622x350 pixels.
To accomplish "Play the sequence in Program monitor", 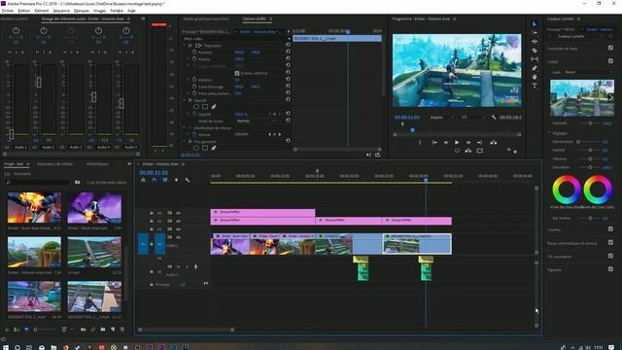I will [x=457, y=142].
